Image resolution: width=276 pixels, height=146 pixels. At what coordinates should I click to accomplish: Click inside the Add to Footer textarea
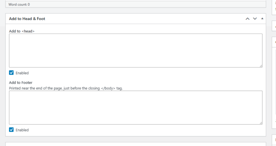click(x=136, y=108)
